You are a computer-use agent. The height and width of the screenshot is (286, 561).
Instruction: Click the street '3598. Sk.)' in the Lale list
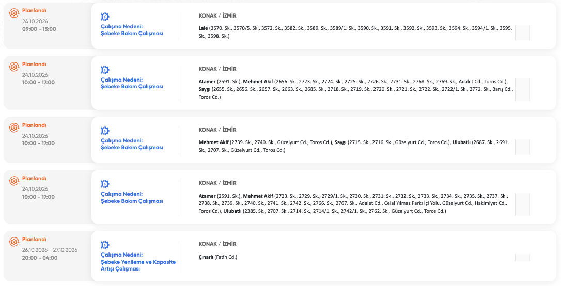click(219, 36)
